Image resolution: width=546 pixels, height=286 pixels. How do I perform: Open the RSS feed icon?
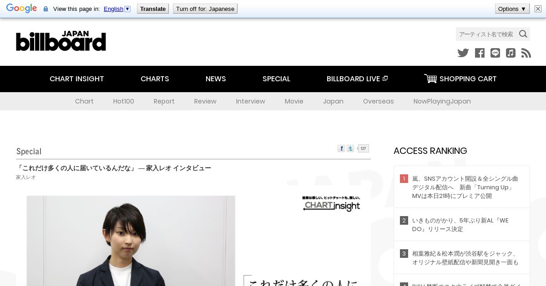point(526,53)
